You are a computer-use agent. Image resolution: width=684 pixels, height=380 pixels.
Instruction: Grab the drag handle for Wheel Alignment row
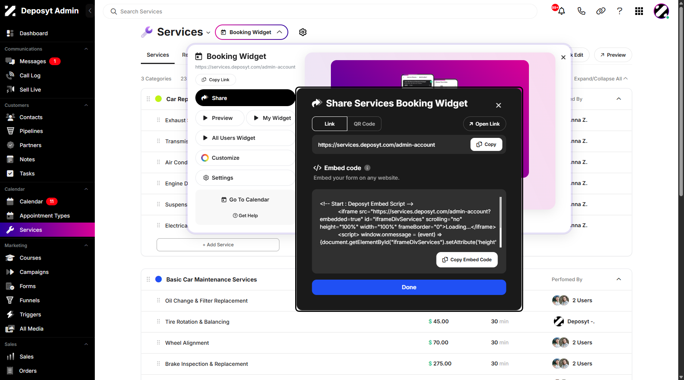[x=159, y=342]
